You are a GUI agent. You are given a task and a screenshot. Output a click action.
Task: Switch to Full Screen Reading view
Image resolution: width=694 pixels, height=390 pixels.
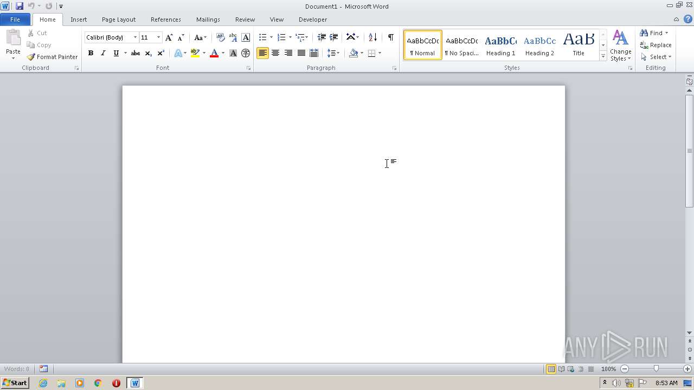point(561,369)
